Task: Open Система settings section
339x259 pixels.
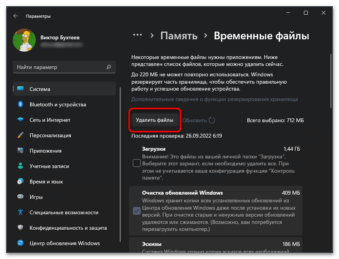Action: (64, 89)
